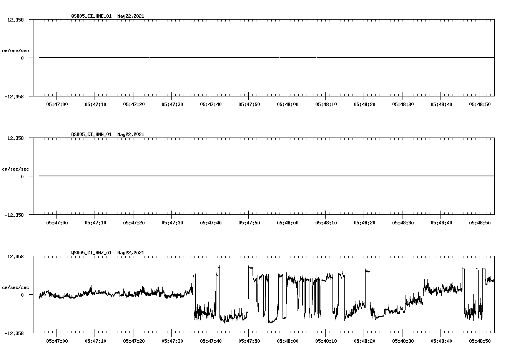
Task: Select the 05:47:00 tick label on top axis
Action: pos(57,104)
